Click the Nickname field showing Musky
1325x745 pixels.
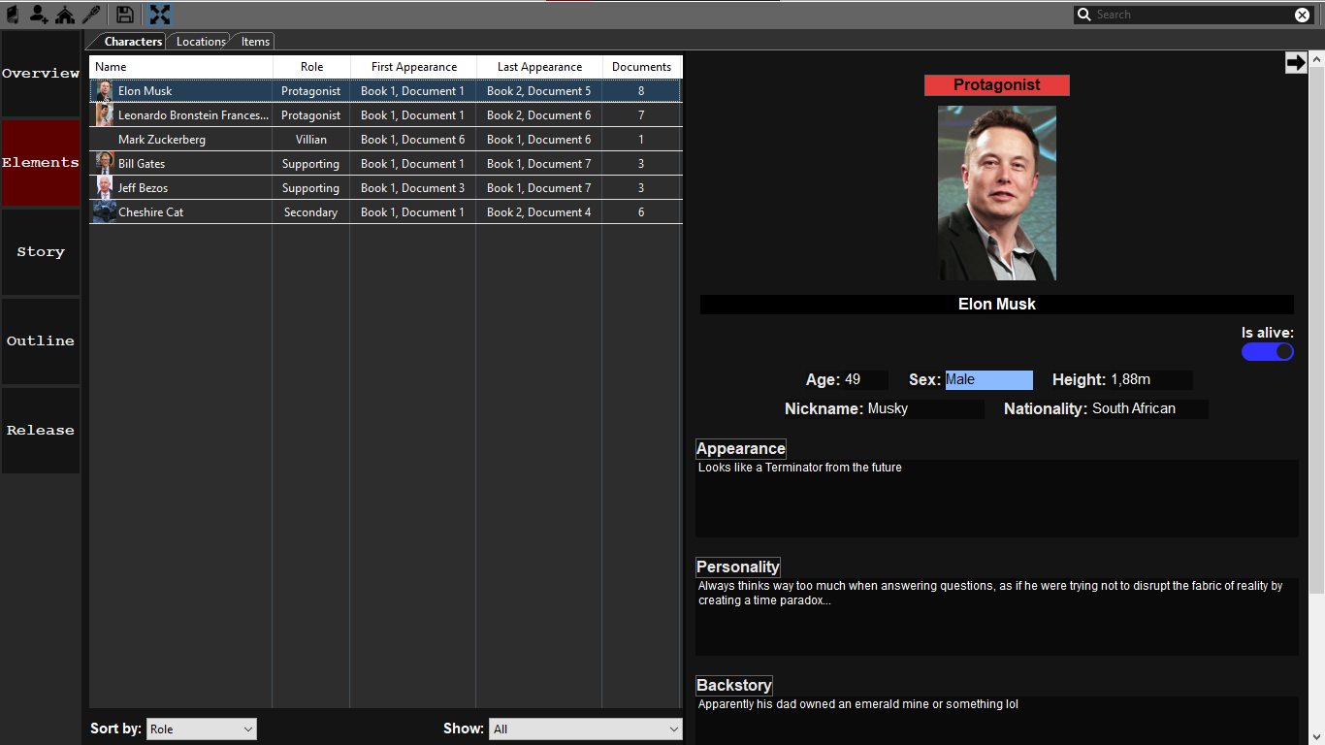(x=924, y=409)
